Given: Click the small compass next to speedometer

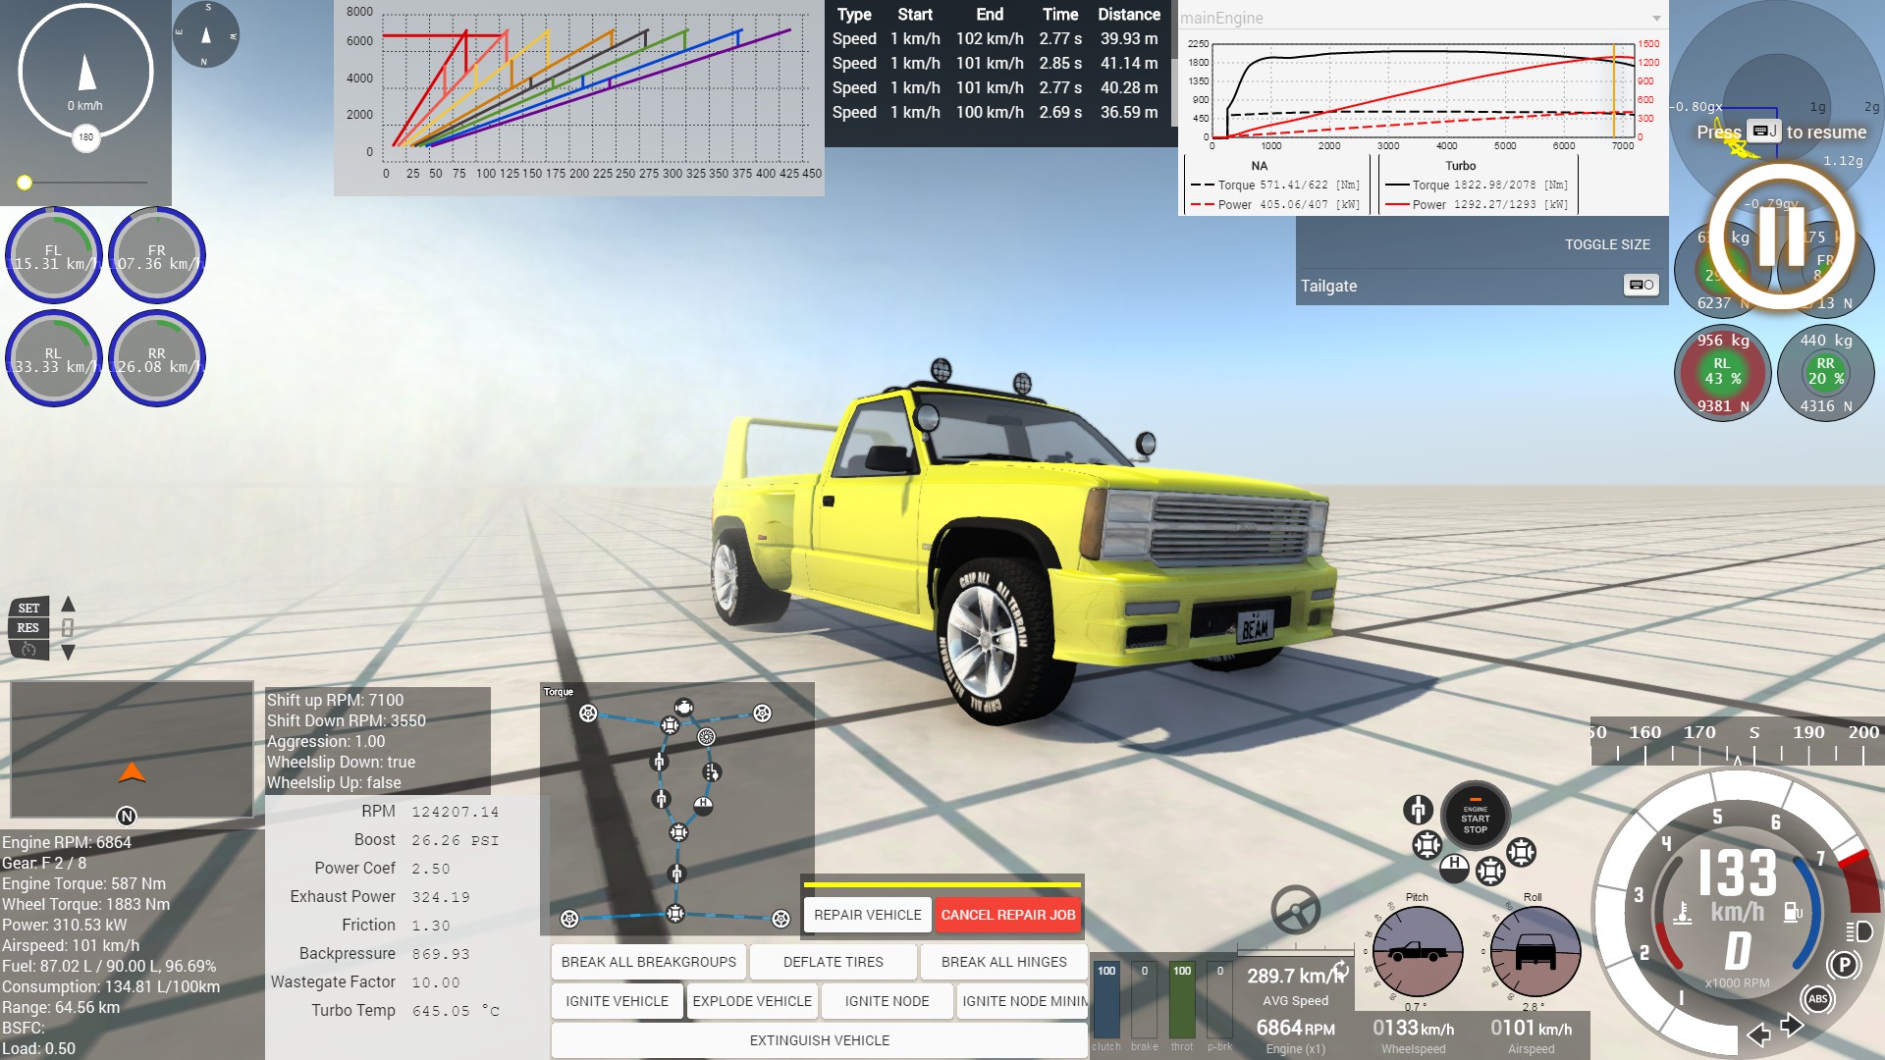Looking at the screenshot, I should (205, 34).
